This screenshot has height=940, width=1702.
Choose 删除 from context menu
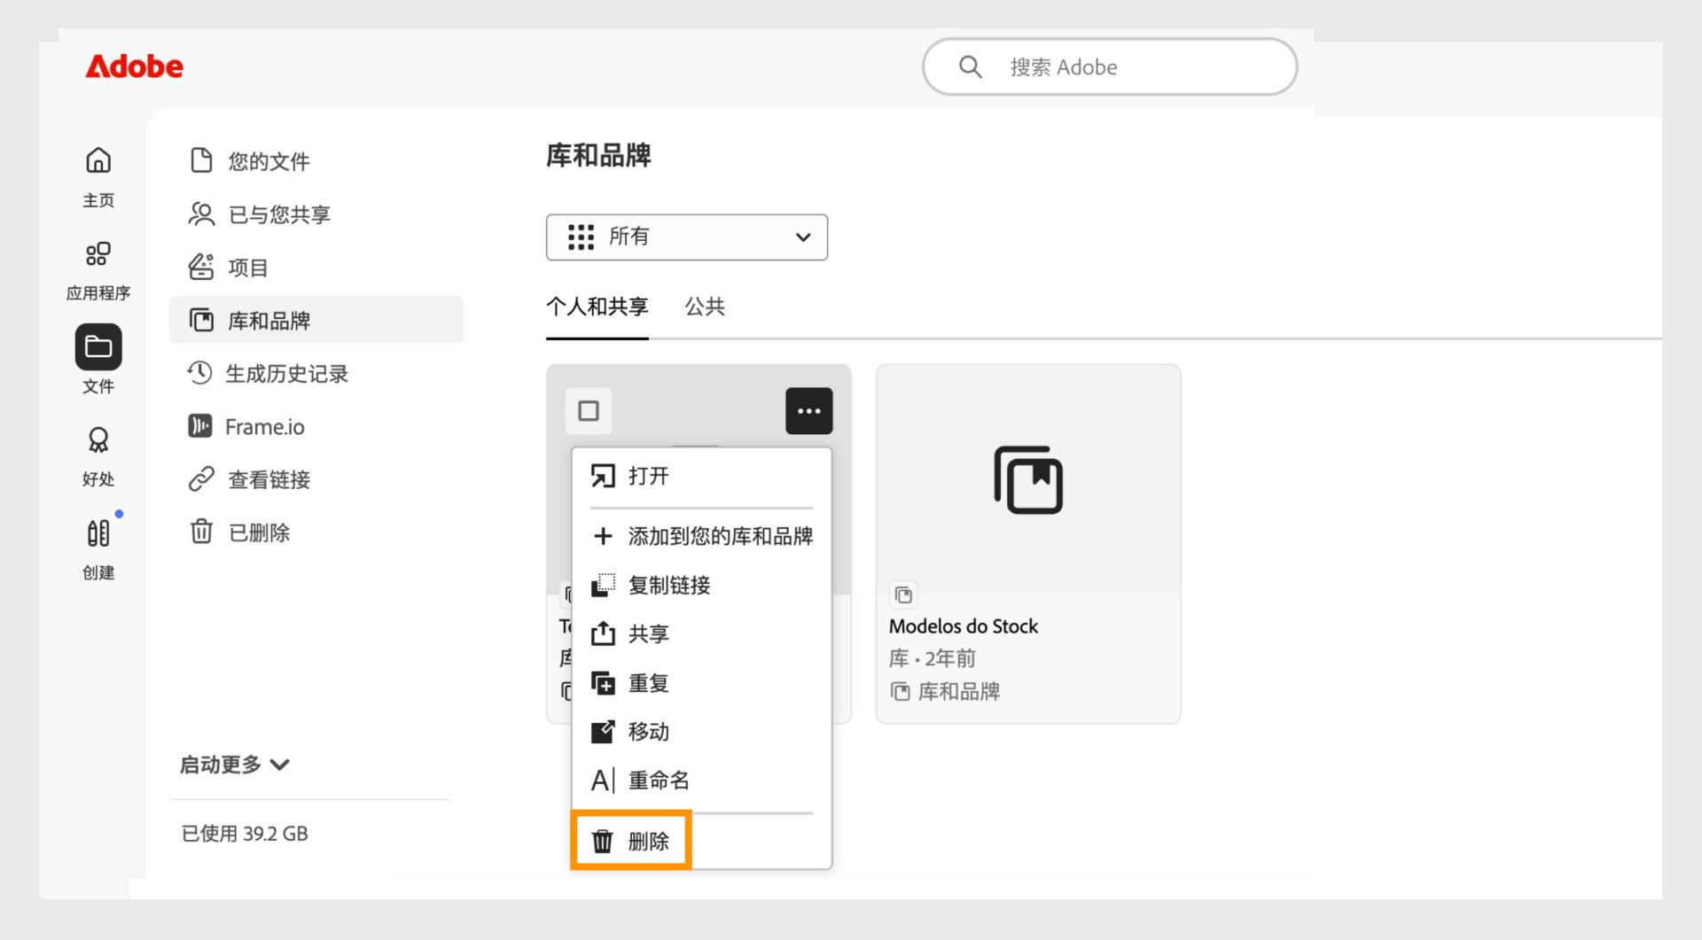[701, 841]
